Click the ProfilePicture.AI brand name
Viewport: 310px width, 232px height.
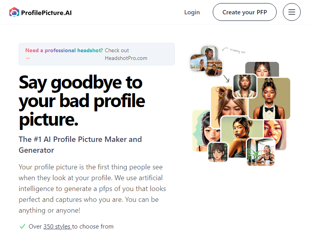click(x=46, y=12)
